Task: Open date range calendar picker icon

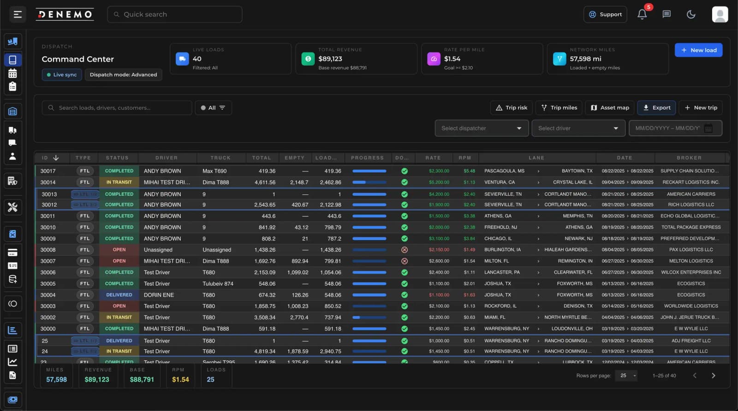Action: 708,128
